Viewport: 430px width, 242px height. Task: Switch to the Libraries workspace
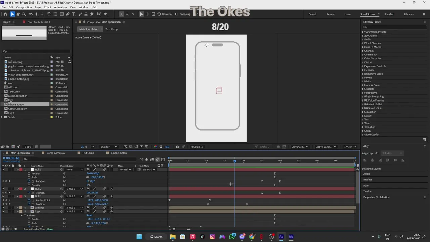[409, 14]
